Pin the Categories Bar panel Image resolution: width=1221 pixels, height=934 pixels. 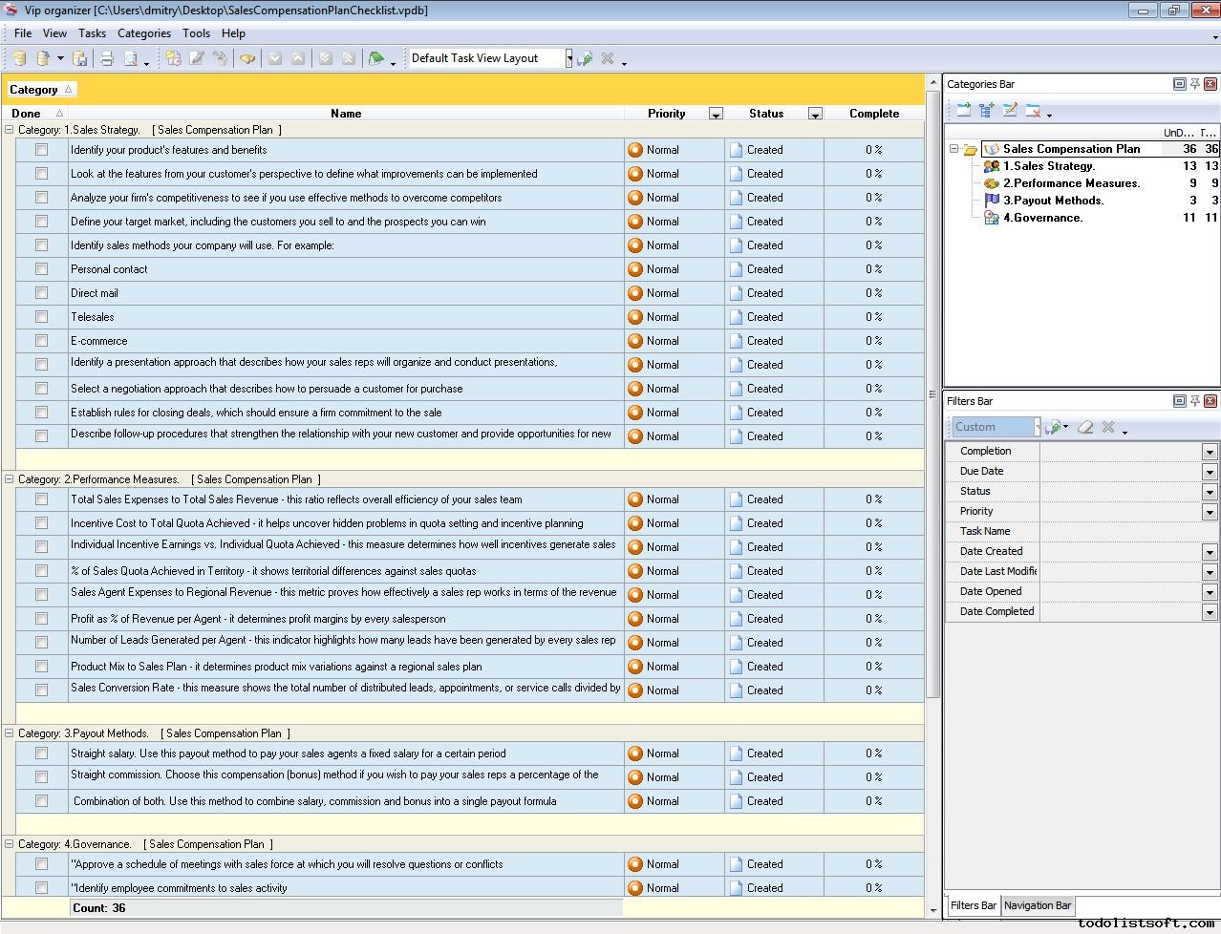pyautogui.click(x=1194, y=84)
